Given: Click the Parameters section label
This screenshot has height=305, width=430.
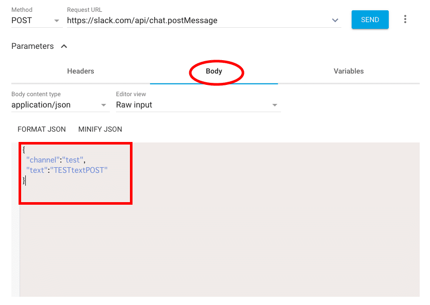Looking at the screenshot, I should tap(32, 46).
